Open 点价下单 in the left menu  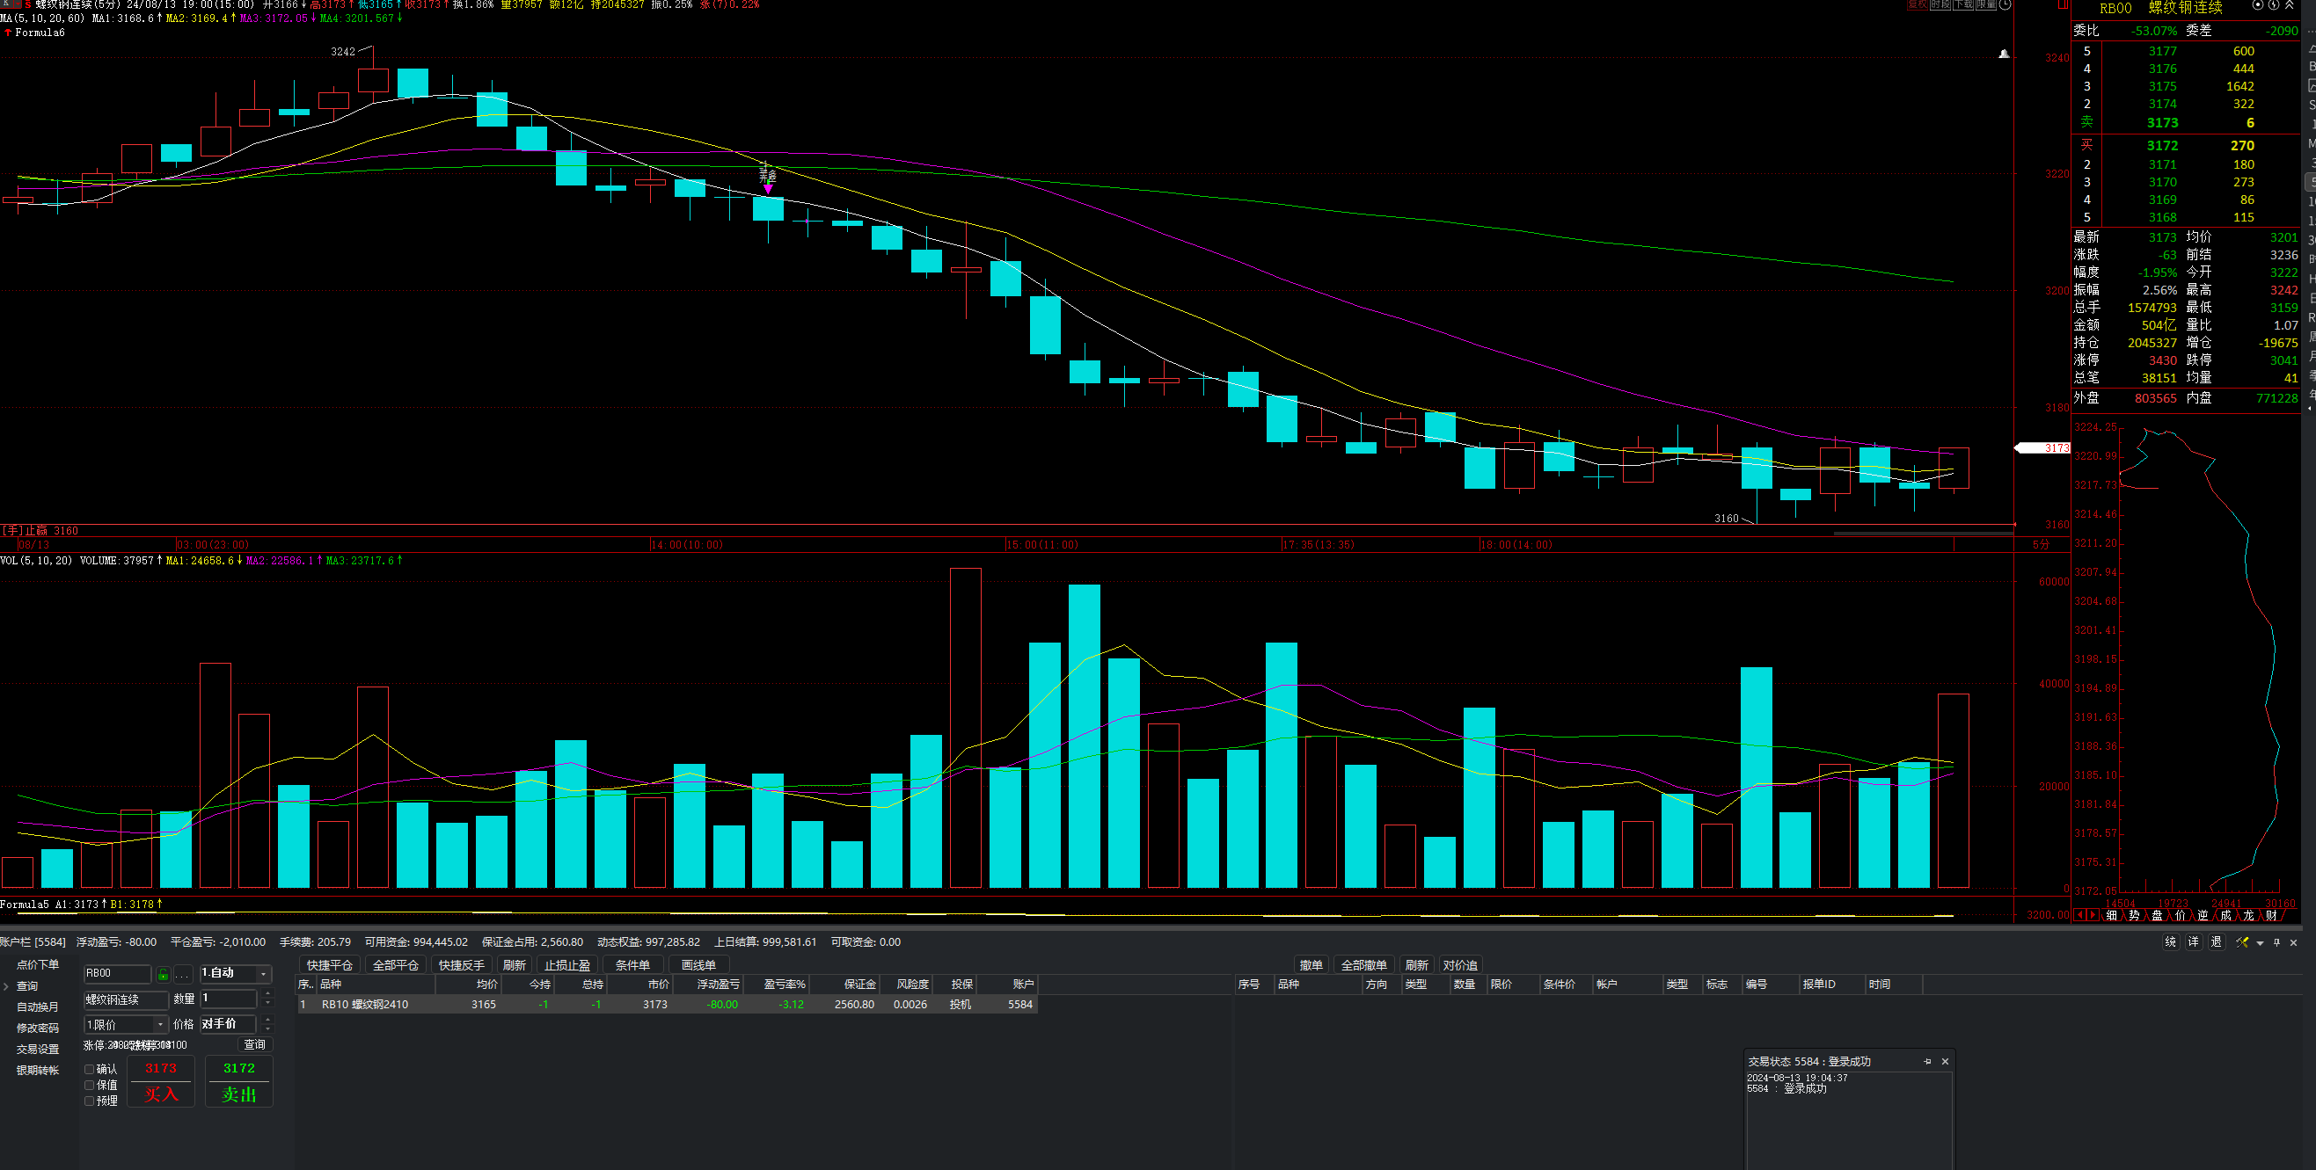pyautogui.click(x=38, y=965)
